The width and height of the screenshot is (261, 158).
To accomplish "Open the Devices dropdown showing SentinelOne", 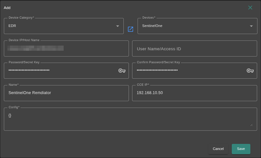I will [x=197, y=26].
